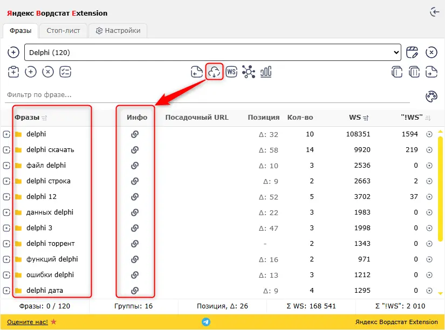Sort by the Фразы column header
Screen dimensions: 445x330
(x=30, y=118)
